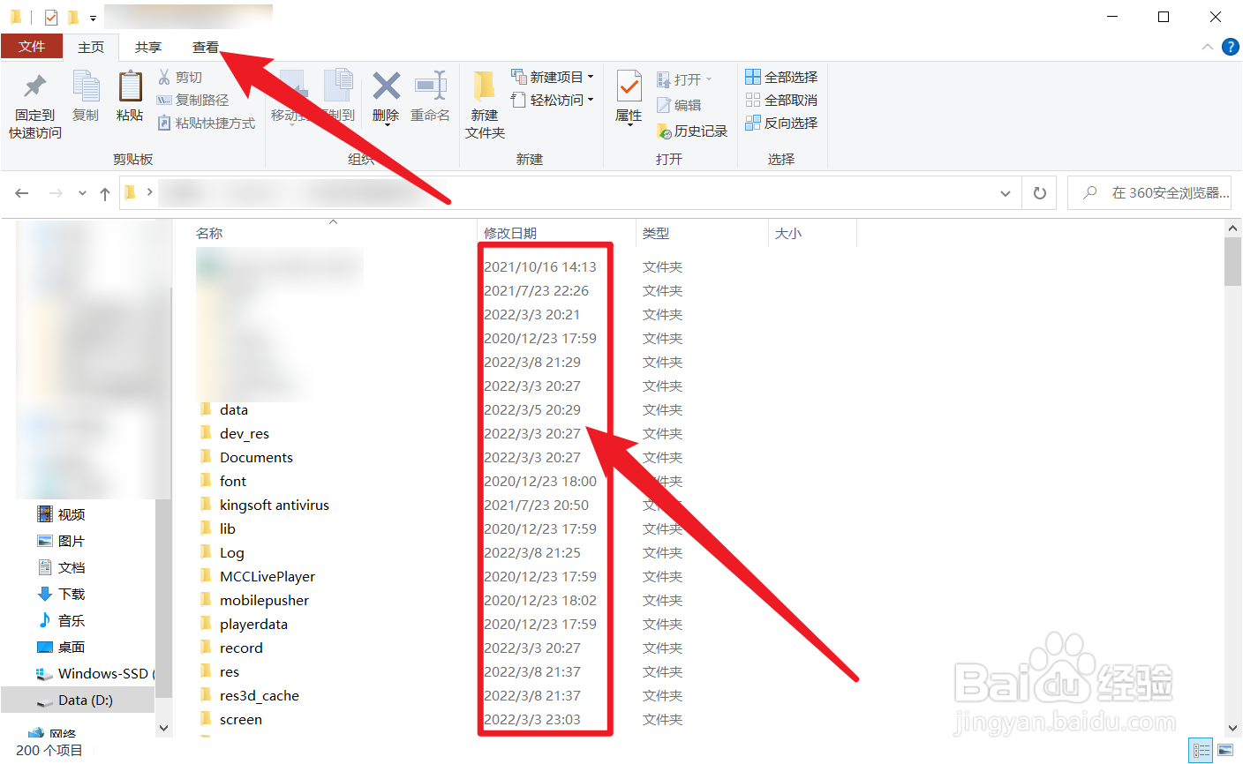Image resolution: width=1243 pixels, height=764 pixels.
Task: Select the res3d_cache folder
Action: tap(260, 695)
